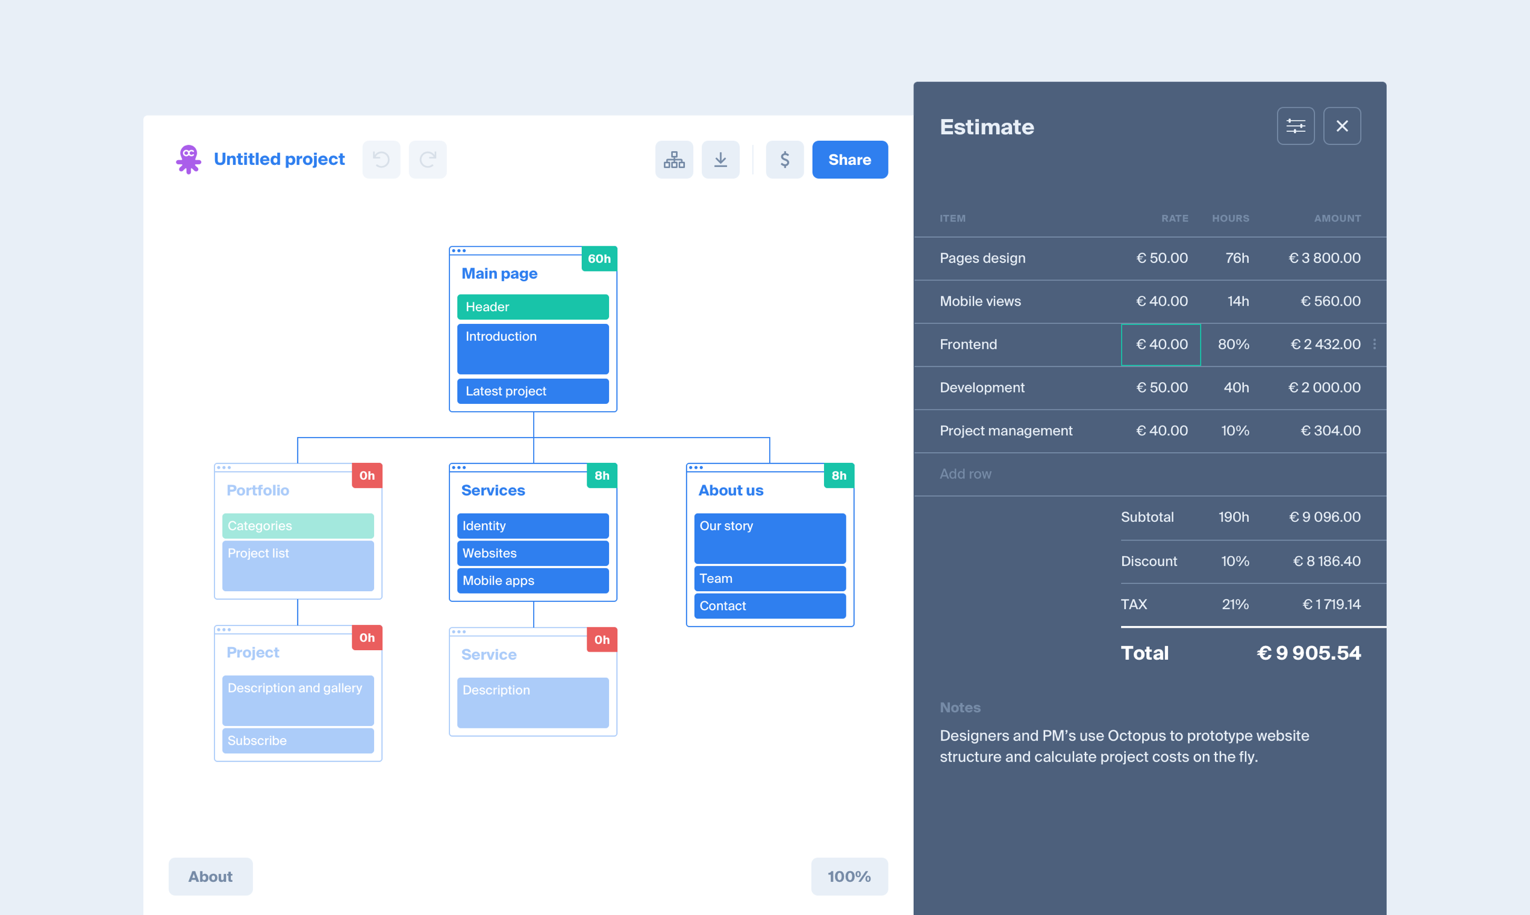The width and height of the screenshot is (1530, 915).
Task: Open estimate settings sliders icon
Action: pos(1295,126)
